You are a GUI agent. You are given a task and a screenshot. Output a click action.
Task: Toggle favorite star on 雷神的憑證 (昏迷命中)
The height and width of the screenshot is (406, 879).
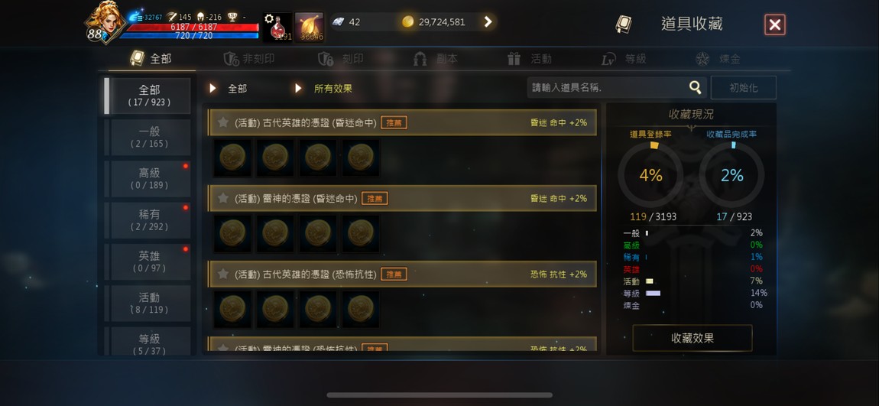[x=222, y=198]
